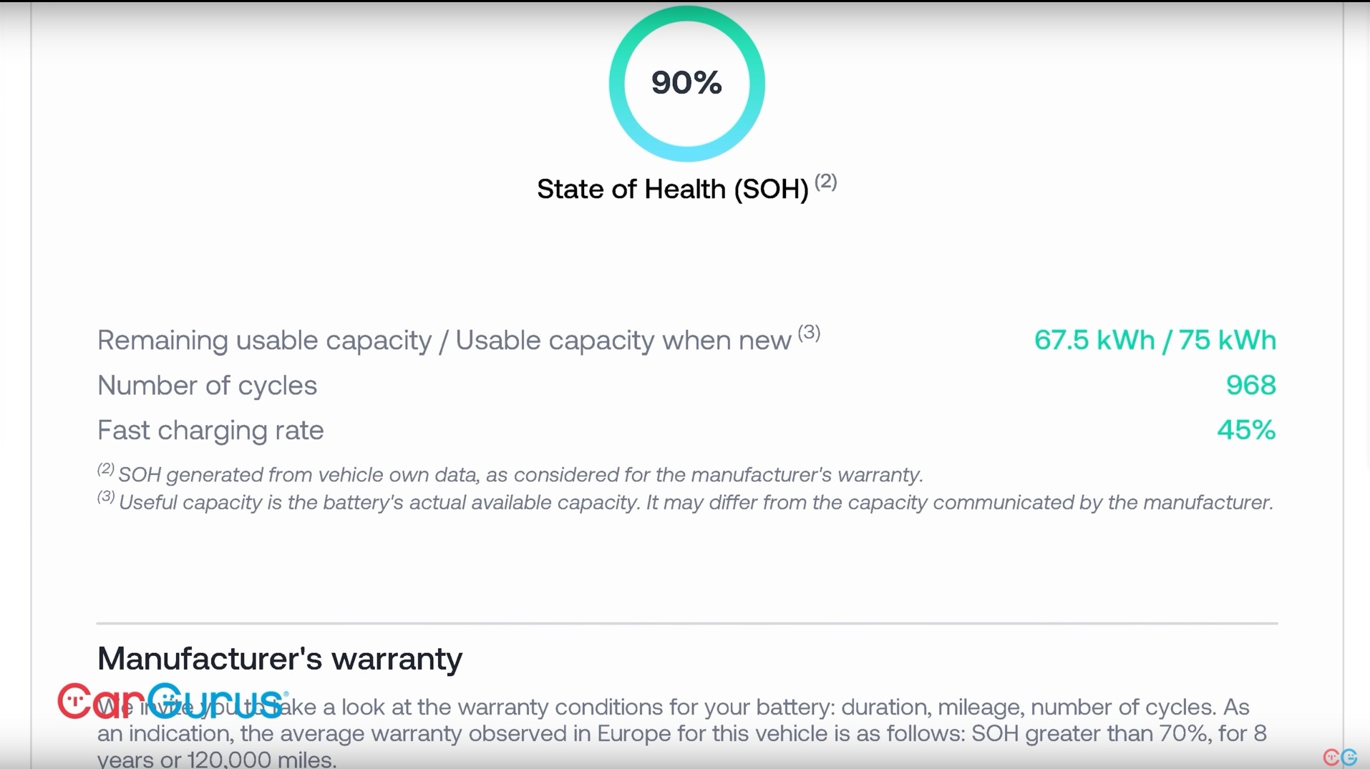Select the Remaining usable capacity row label

click(444, 341)
